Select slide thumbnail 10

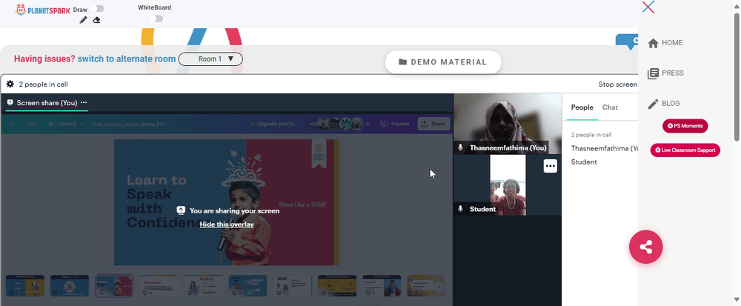point(426,286)
